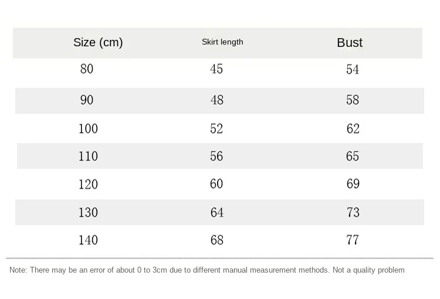The width and height of the screenshot is (440, 299).
Task: Select bust value 58
Action: point(353,100)
